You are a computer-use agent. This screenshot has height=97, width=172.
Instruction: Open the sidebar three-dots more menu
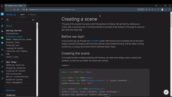(2, 94)
